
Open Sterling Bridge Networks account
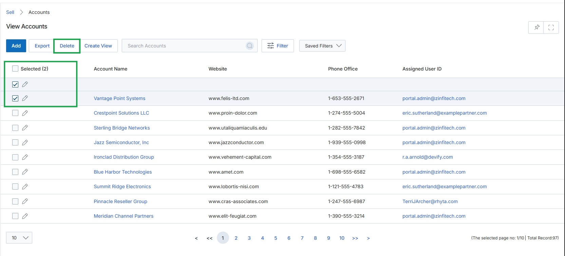pyautogui.click(x=122, y=128)
